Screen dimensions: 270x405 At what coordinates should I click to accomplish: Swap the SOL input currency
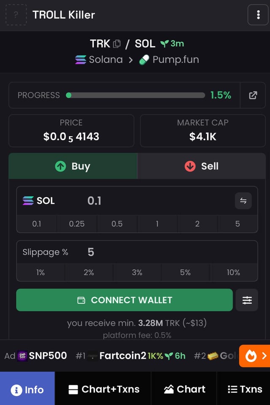(243, 201)
